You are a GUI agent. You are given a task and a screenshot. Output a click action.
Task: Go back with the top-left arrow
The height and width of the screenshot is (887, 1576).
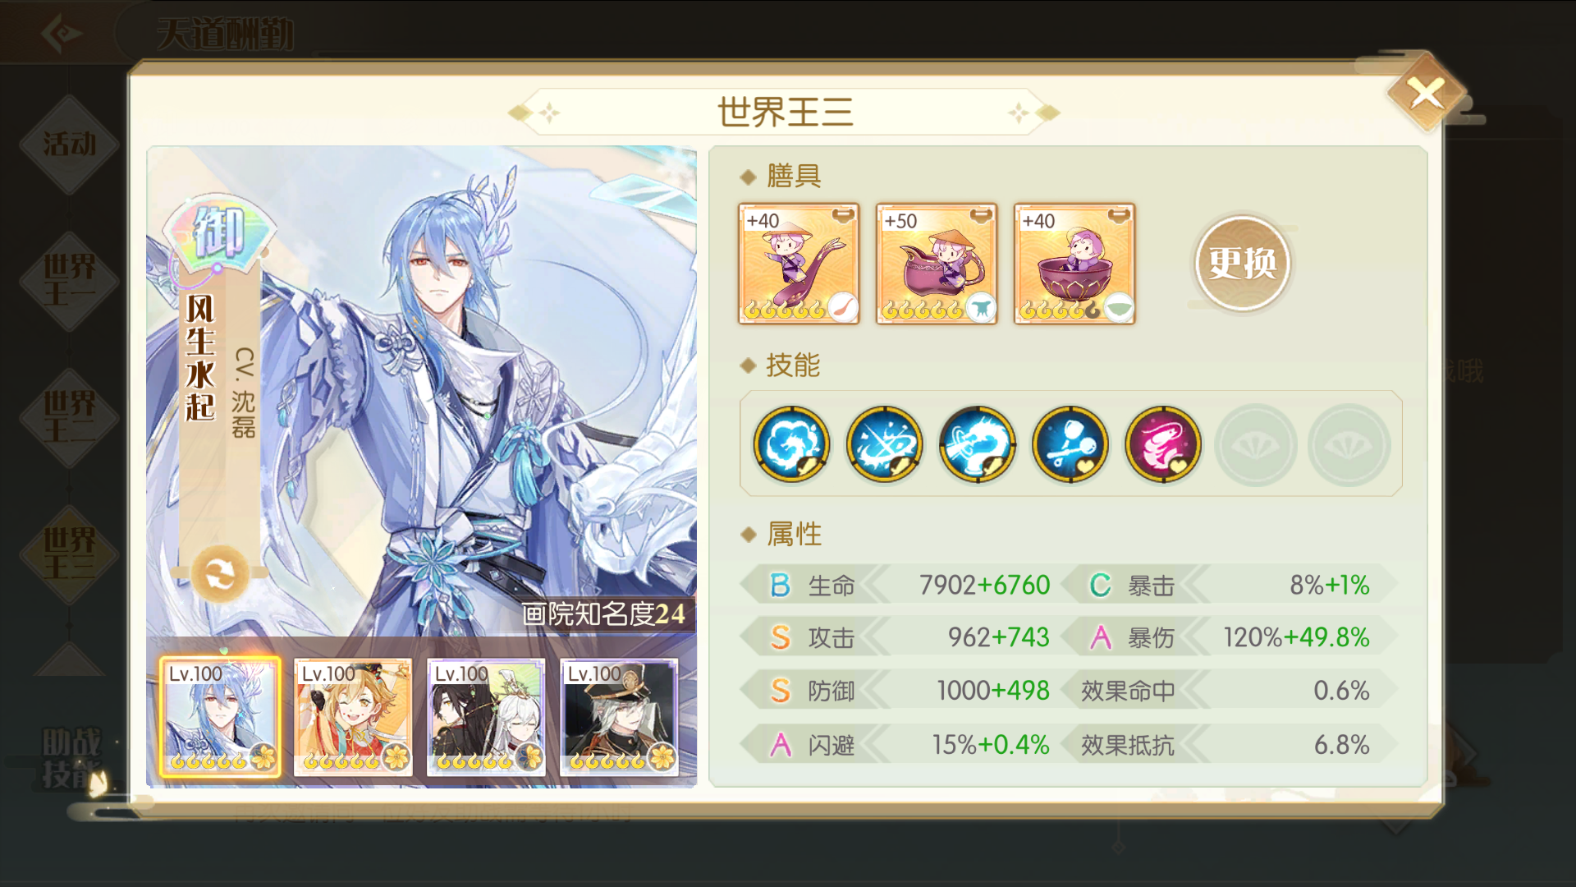pos(61,33)
